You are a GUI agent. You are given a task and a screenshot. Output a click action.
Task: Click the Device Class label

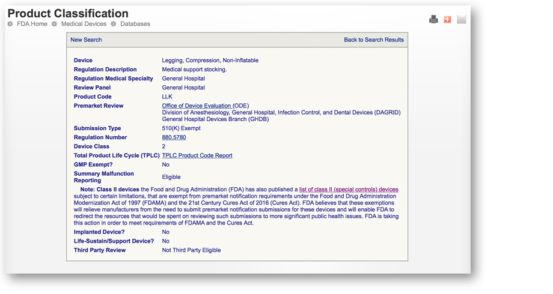tap(91, 146)
